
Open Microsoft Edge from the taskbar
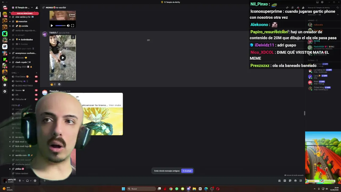[x=206, y=189]
